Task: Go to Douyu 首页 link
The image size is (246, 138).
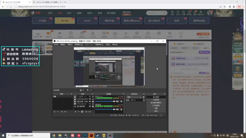Action: [x=50, y=13]
